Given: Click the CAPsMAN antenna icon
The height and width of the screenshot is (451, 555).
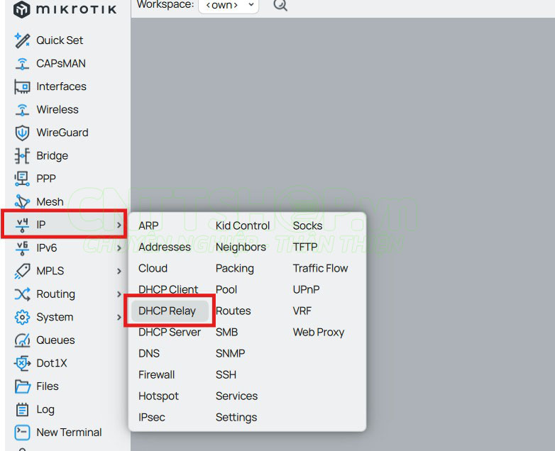Looking at the screenshot, I should (x=22, y=64).
